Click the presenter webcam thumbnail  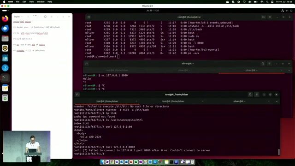pyautogui.click(x=27, y=147)
